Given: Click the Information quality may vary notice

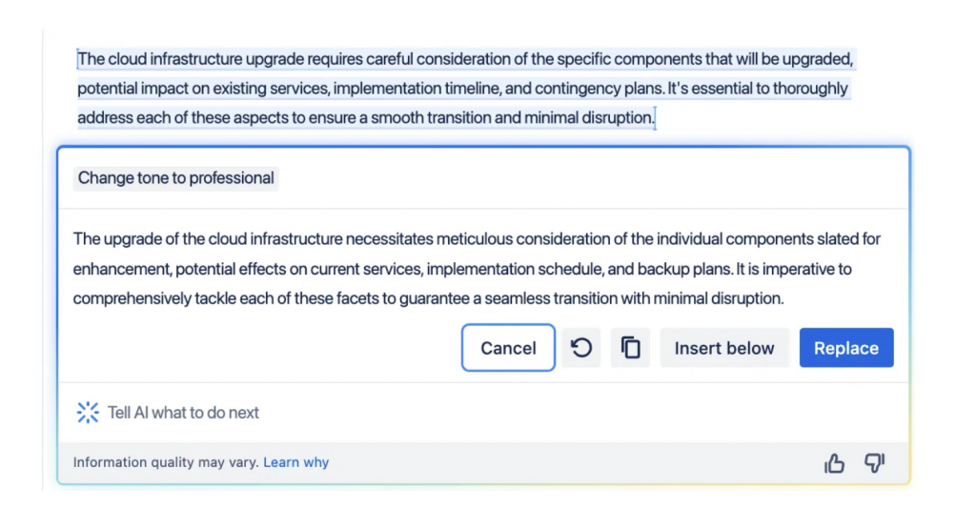Looking at the screenshot, I should click(166, 462).
